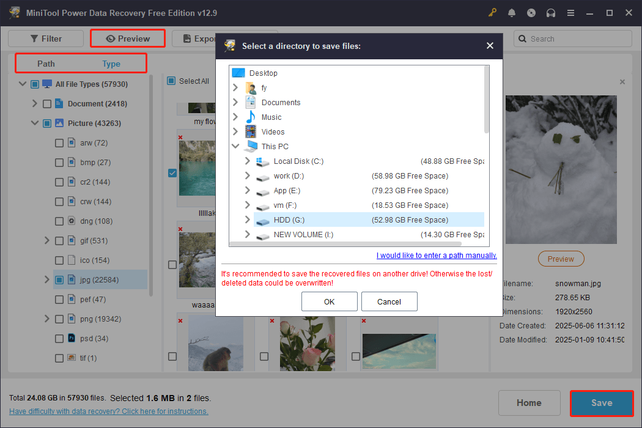Click the dialog folder tree vertical scrollbar
This screenshot has height=428, width=642.
point(487,100)
